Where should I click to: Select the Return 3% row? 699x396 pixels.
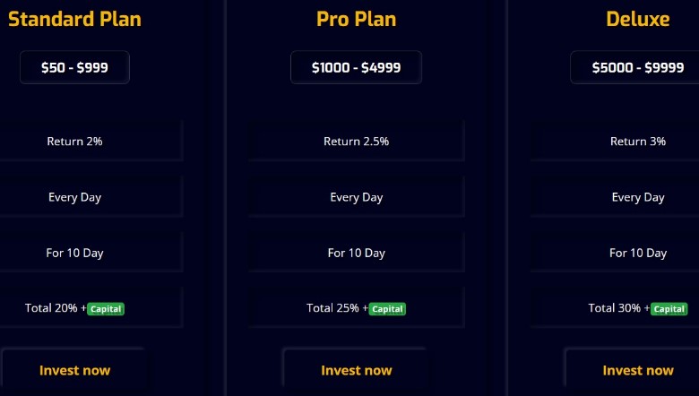click(615, 141)
